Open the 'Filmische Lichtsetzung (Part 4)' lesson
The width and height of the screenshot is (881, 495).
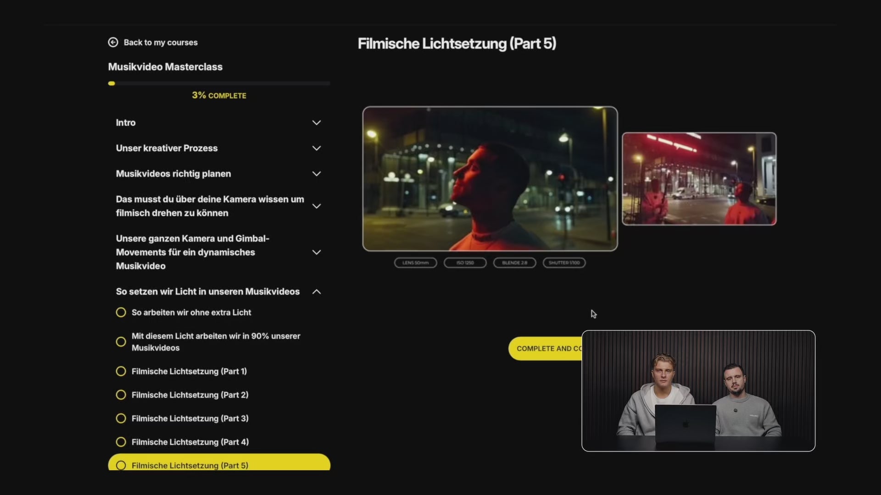190,442
